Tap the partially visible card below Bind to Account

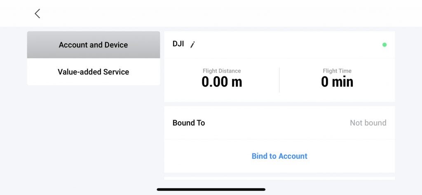[x=279, y=179]
